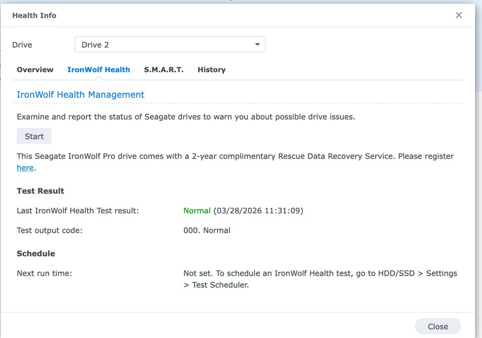482x338 pixels.
Task: Click the '000. Normal' output code value
Action: pos(207,230)
